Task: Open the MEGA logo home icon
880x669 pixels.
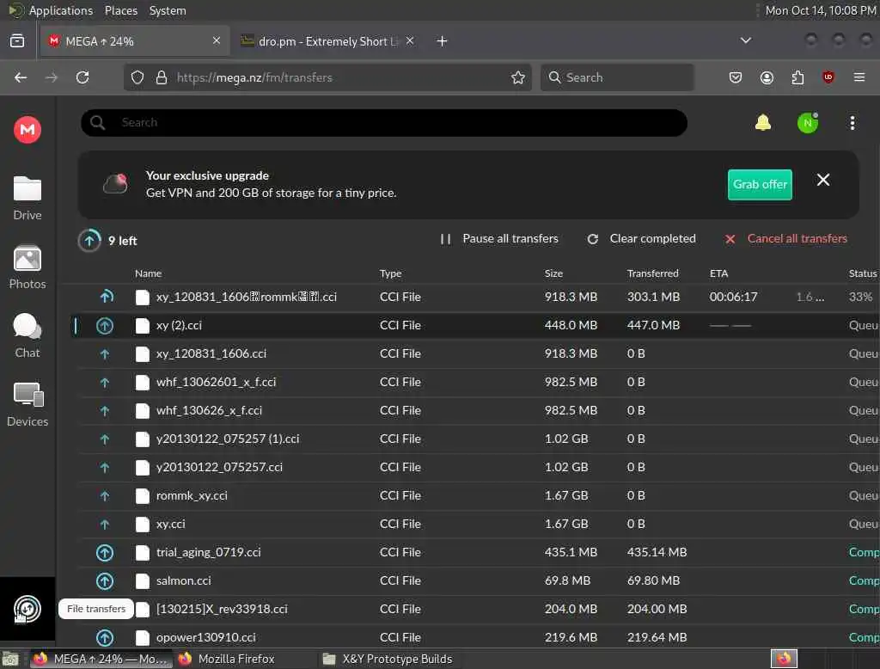Action: (x=27, y=130)
